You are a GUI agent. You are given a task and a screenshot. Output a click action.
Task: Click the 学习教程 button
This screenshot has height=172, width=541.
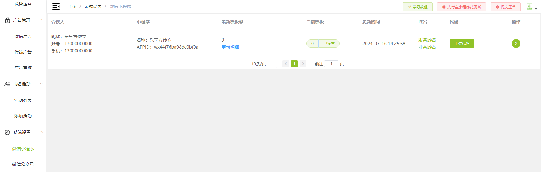click(x=417, y=7)
